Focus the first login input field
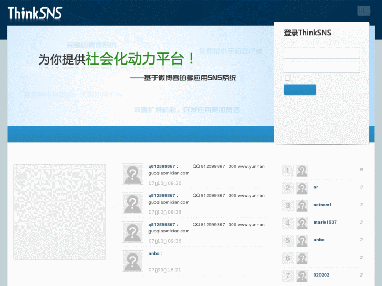Viewport: 382px width, 286px height. (x=322, y=53)
